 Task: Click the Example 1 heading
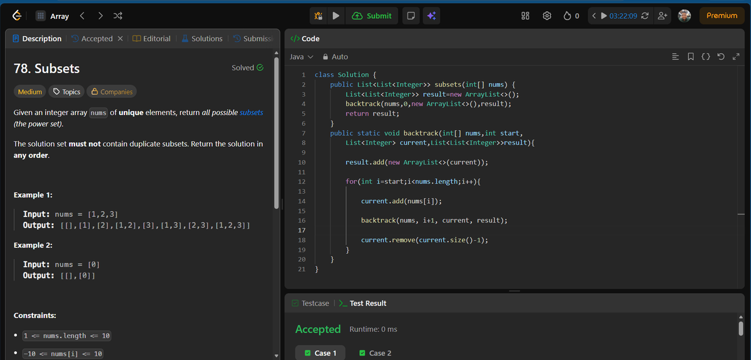click(x=33, y=195)
